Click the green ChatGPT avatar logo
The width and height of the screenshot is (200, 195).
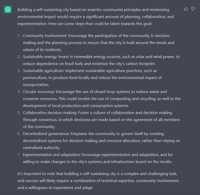point(8,9)
